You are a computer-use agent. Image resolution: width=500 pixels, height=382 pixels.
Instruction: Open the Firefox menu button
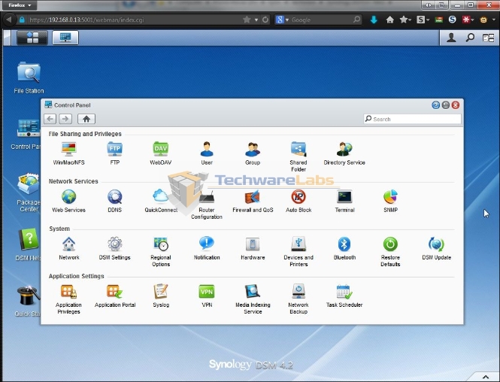pyautogui.click(x=20, y=5)
